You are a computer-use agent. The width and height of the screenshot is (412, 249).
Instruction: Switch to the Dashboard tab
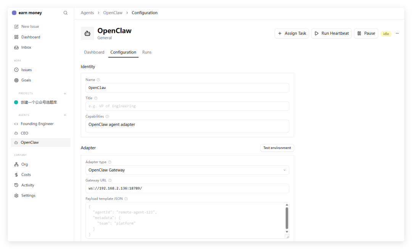(94, 52)
